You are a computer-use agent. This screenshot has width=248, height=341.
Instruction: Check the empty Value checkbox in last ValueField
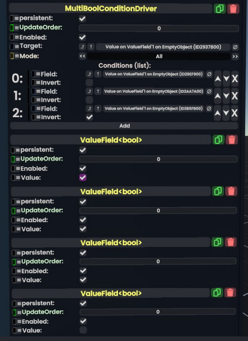(83, 330)
